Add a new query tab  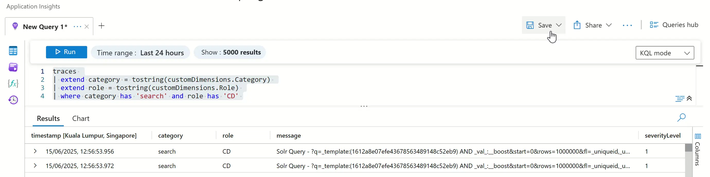click(101, 26)
